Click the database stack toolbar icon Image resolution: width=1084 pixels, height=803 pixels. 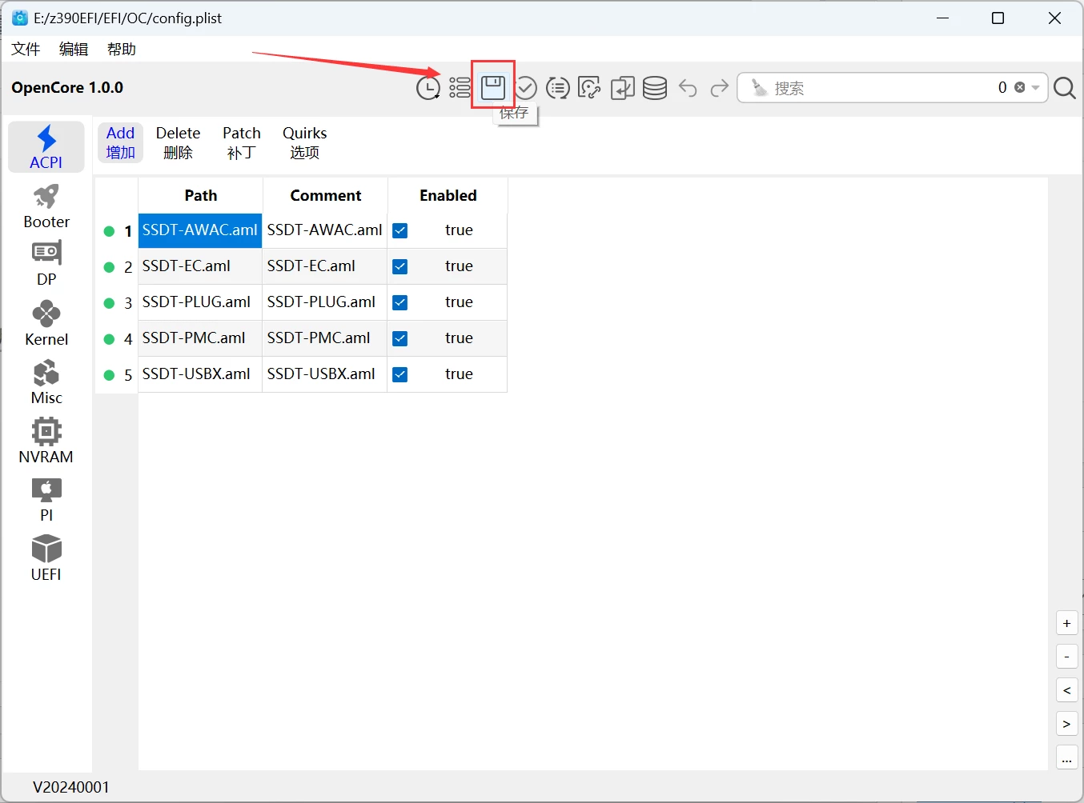point(654,88)
